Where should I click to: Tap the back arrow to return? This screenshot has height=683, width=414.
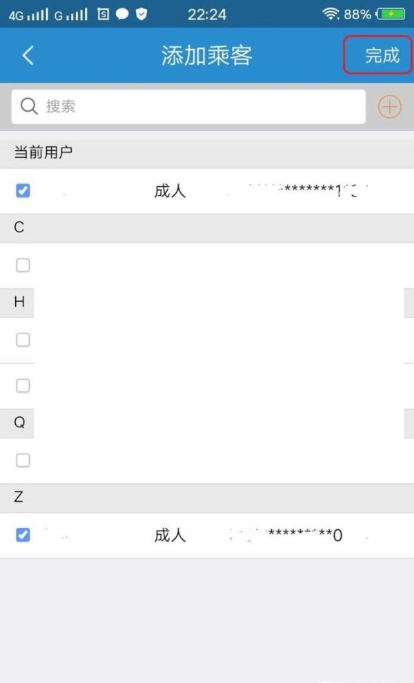pos(28,55)
